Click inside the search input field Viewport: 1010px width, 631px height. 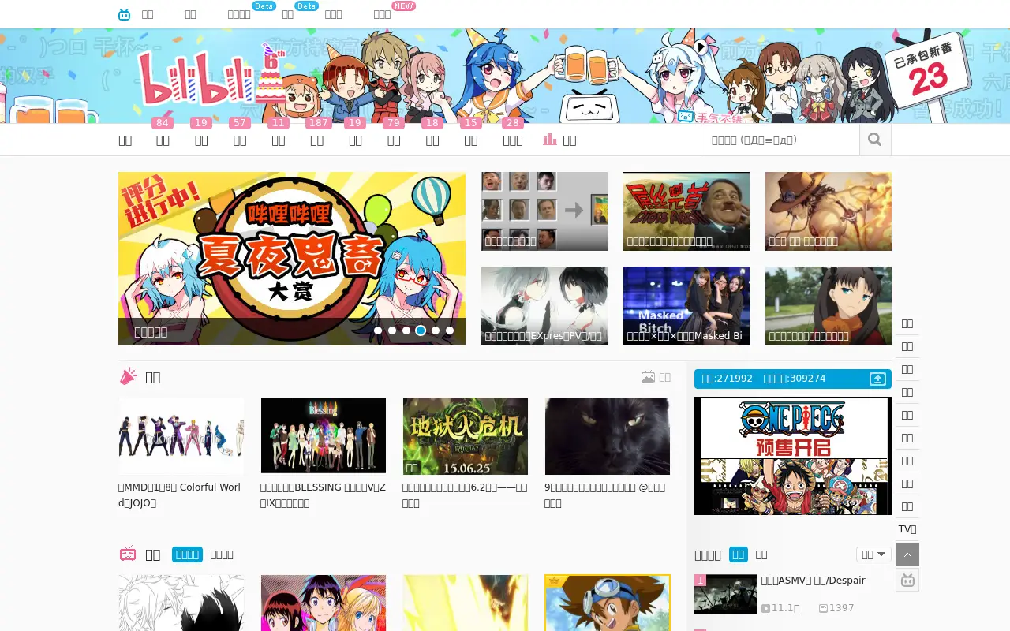(x=780, y=140)
